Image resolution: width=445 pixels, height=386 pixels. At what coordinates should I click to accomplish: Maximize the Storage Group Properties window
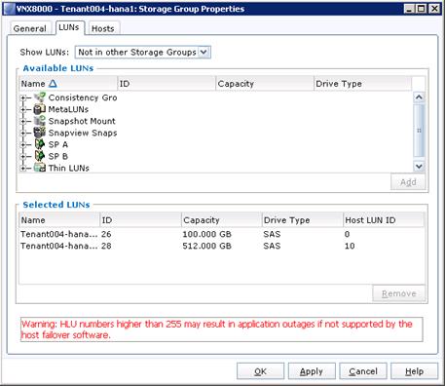(422, 9)
